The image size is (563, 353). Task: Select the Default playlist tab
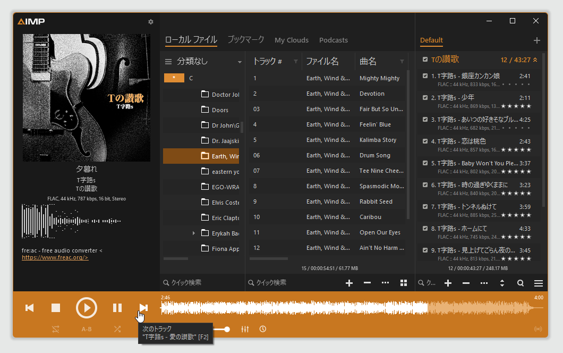(431, 40)
